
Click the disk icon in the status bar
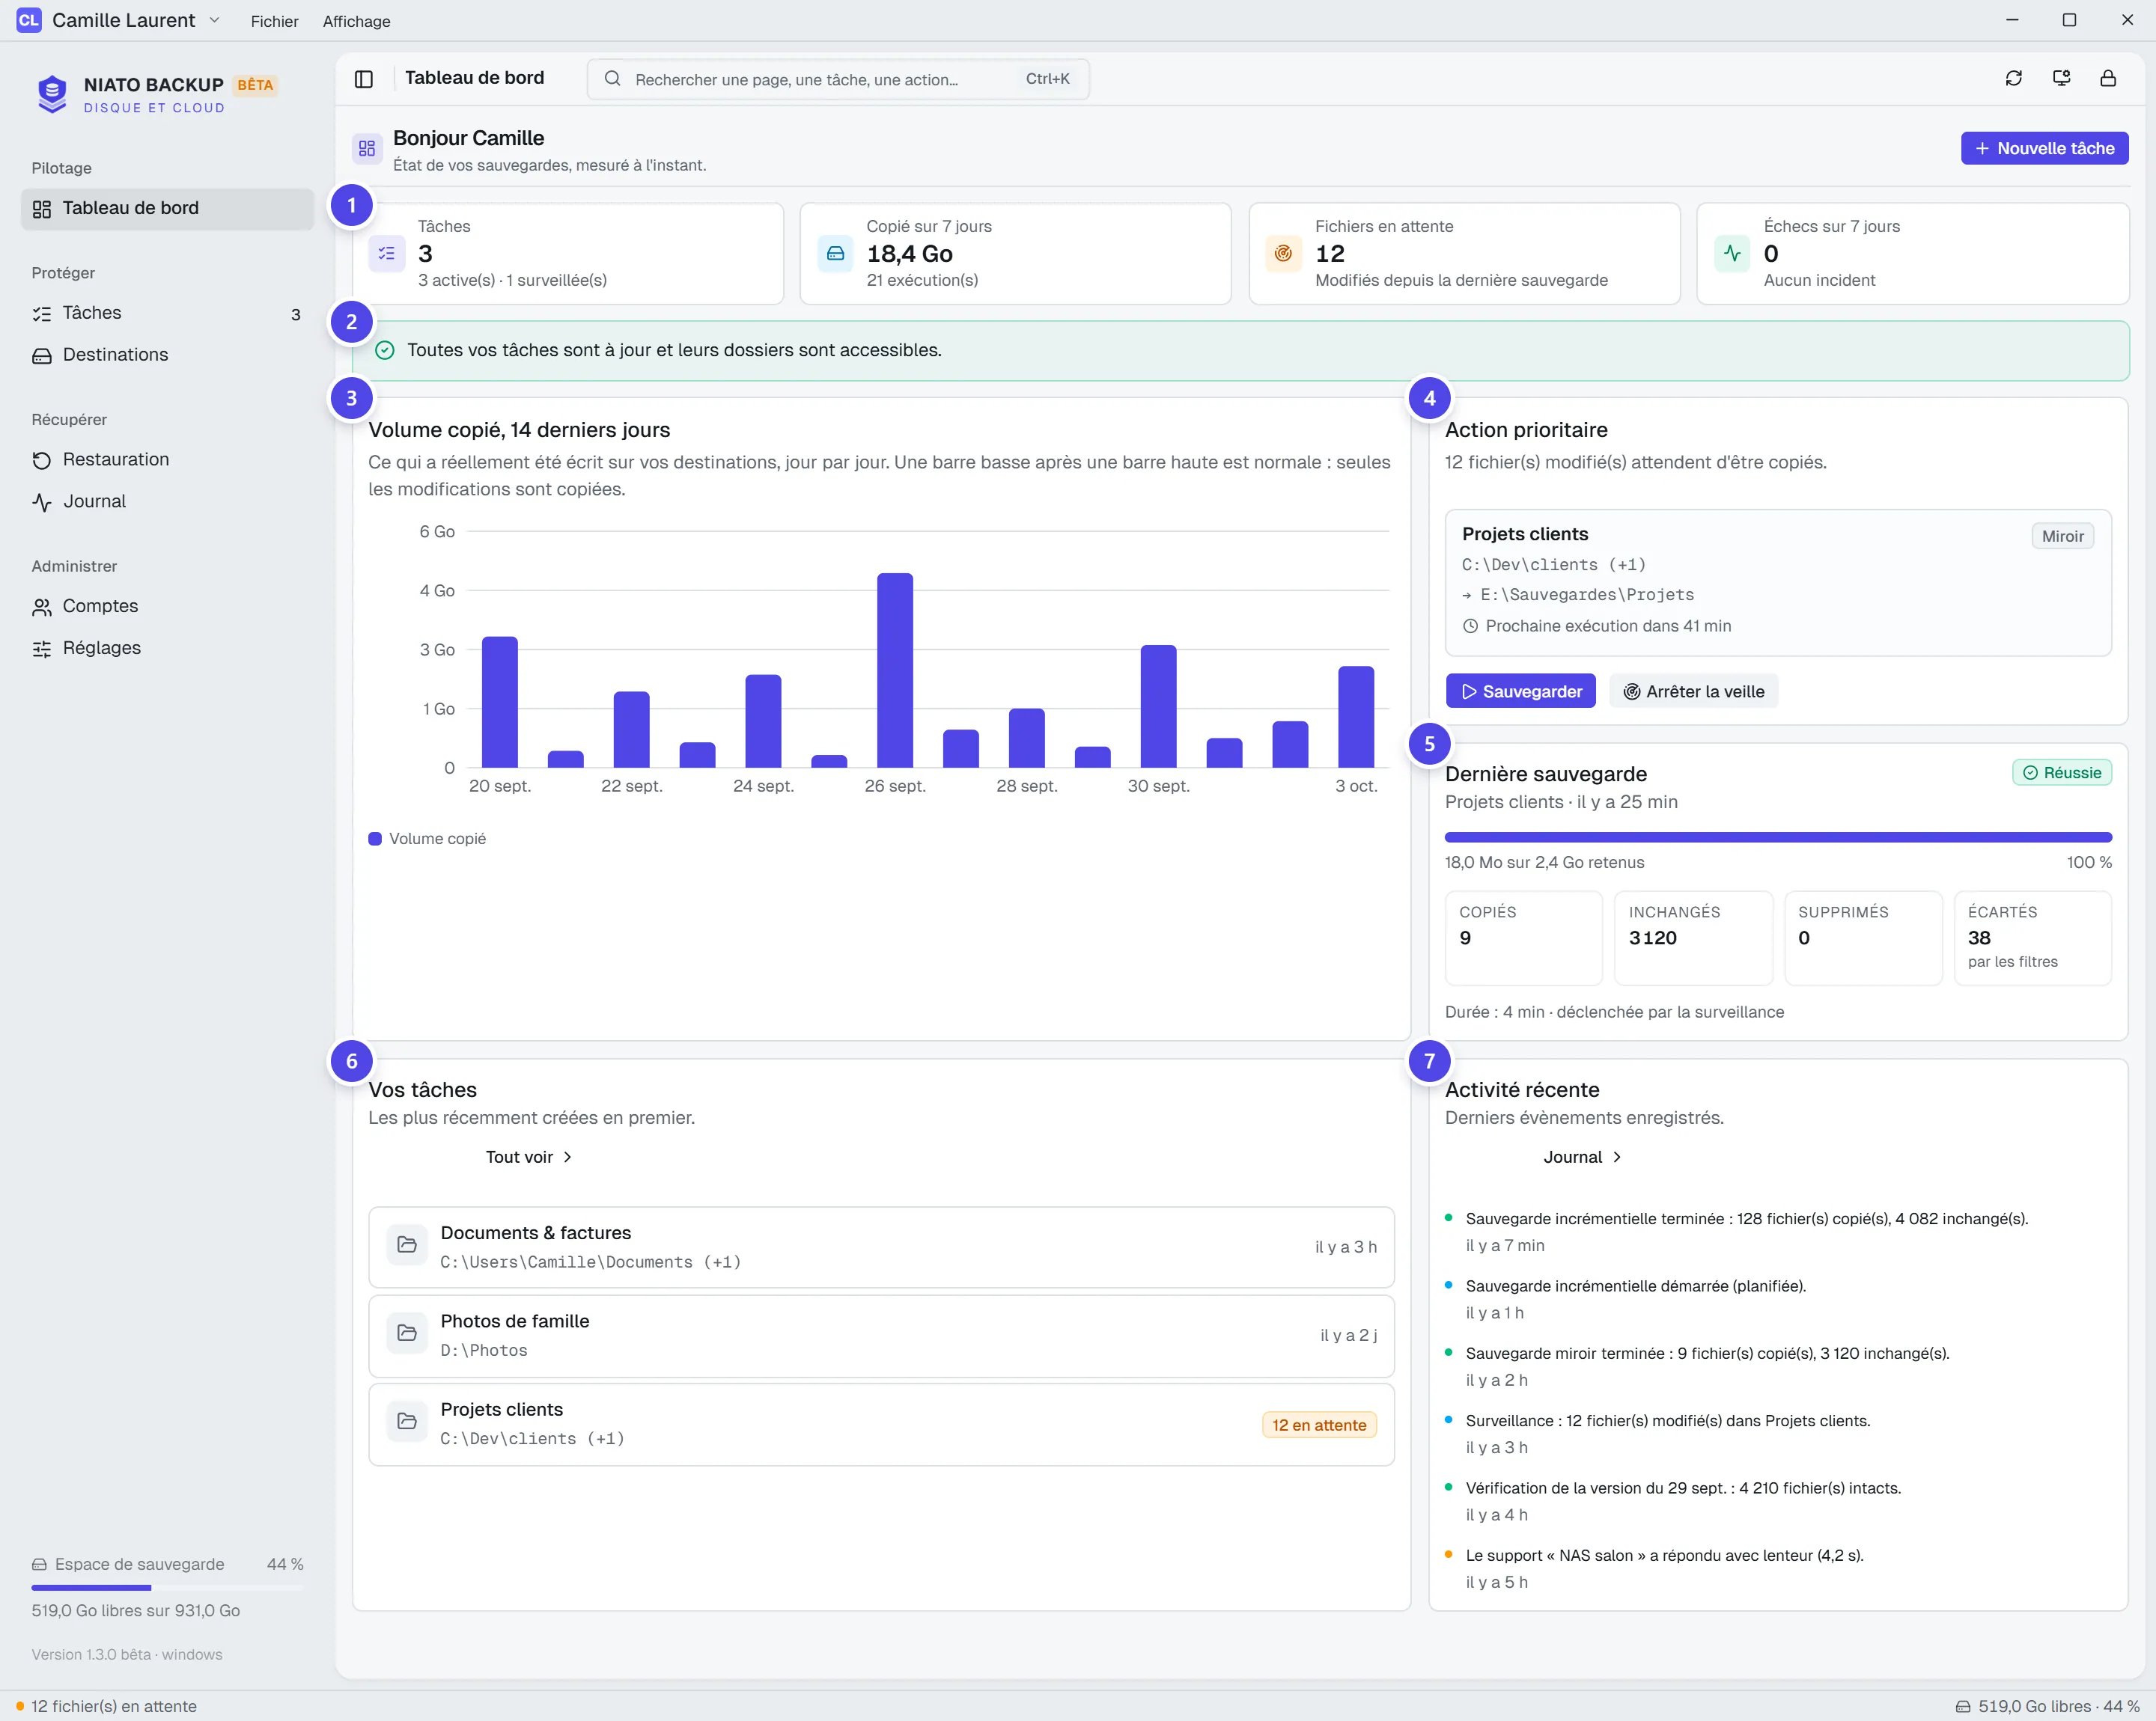(x=1962, y=1706)
